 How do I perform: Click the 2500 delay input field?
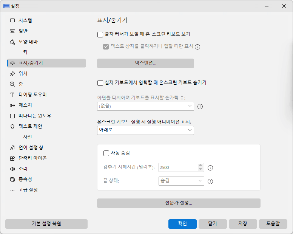pyautogui.click(x=178, y=167)
